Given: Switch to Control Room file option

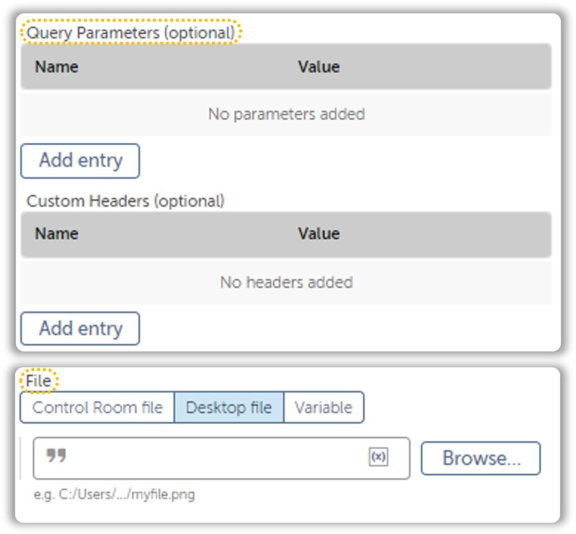Looking at the screenshot, I should (97, 408).
